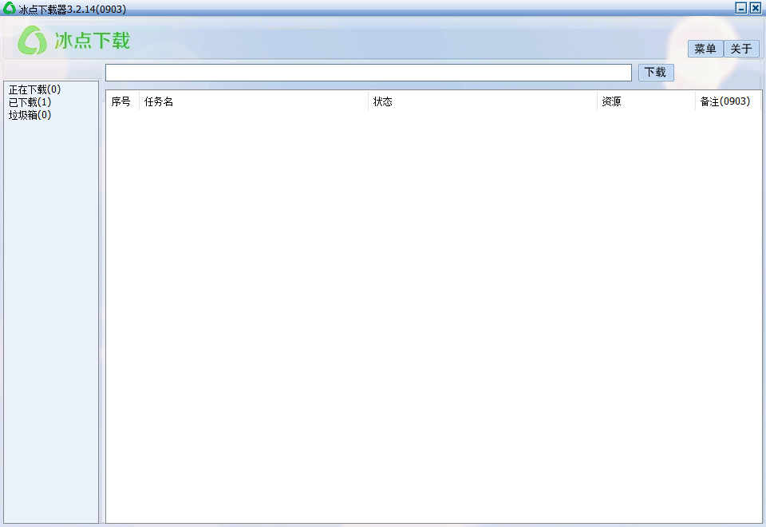Sort by 状态 column header
The width and height of the screenshot is (766, 527).
pyautogui.click(x=483, y=101)
